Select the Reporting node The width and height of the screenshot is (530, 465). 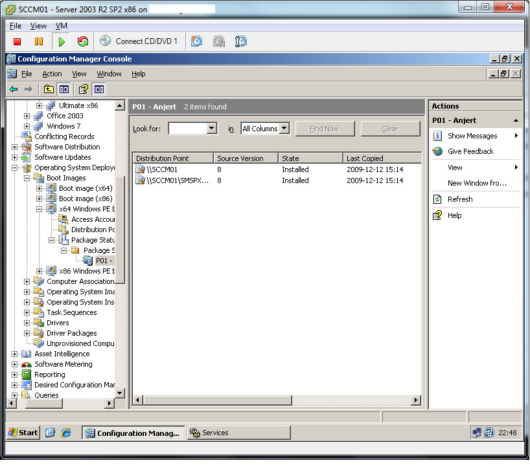pyautogui.click(x=50, y=374)
